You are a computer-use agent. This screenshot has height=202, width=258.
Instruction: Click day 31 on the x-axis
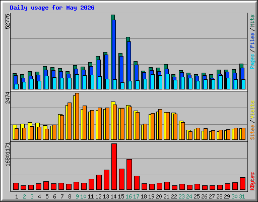point(242,196)
